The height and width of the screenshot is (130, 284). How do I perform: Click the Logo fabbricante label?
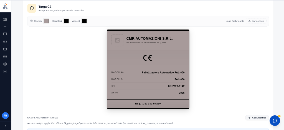(x=235, y=21)
